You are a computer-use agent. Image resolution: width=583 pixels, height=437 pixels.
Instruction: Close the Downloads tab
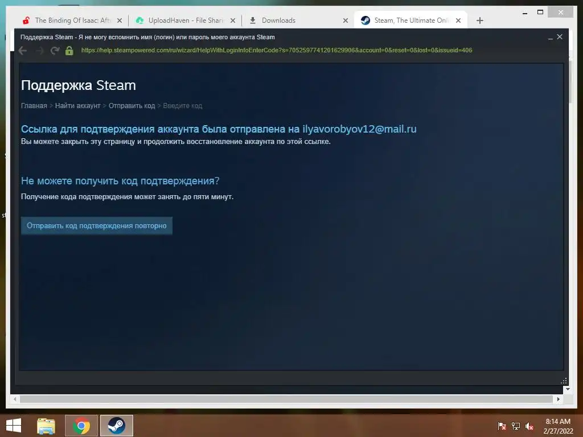pos(346,20)
